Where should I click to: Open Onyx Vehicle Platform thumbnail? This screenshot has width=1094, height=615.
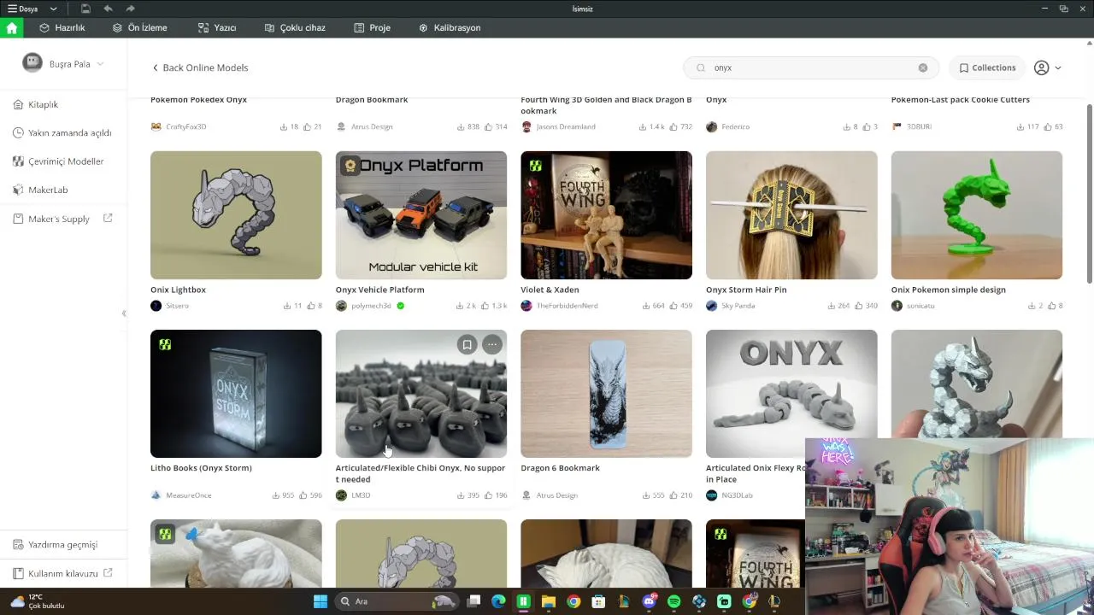coord(421,215)
